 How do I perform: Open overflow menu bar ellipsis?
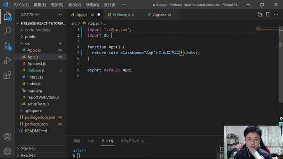124,5
